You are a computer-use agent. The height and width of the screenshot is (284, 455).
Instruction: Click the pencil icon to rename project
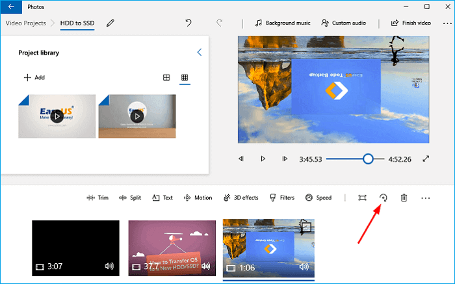110,23
